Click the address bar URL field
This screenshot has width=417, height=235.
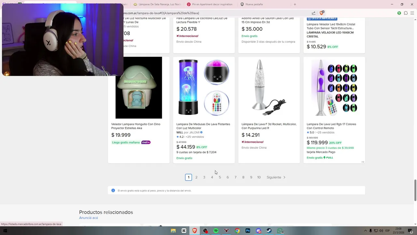[215, 13]
